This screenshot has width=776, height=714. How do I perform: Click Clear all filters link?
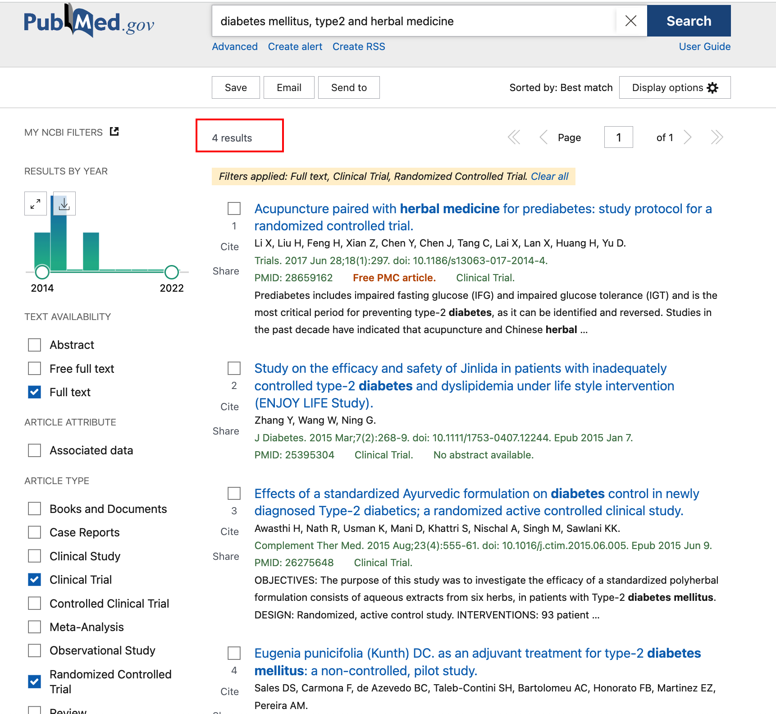549,176
